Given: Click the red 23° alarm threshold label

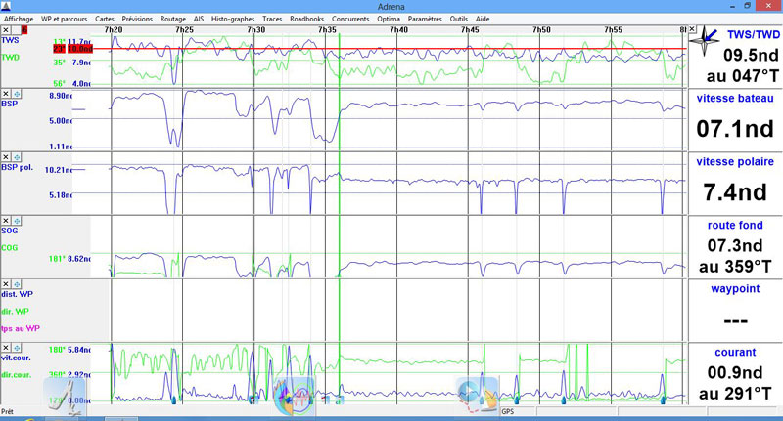Looking at the screenshot, I should 60,49.
